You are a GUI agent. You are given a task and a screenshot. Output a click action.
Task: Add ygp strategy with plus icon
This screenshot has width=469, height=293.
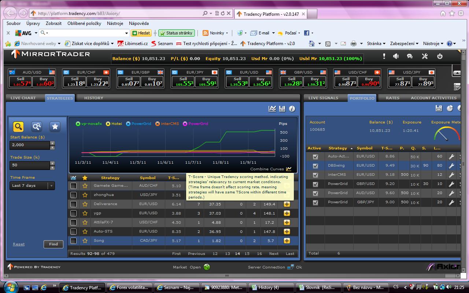287,213
